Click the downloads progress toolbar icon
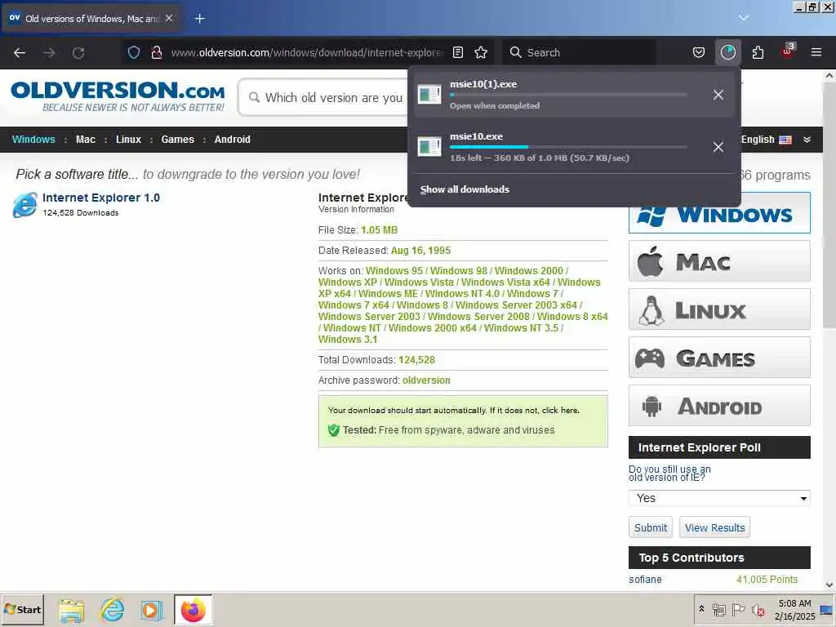 click(727, 52)
